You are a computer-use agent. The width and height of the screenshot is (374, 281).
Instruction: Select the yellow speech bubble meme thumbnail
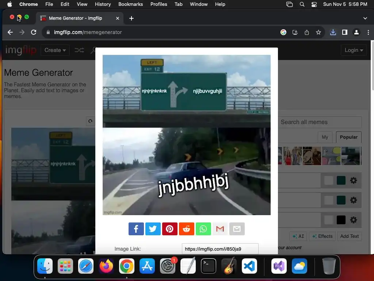pyautogui.click(x=331, y=156)
